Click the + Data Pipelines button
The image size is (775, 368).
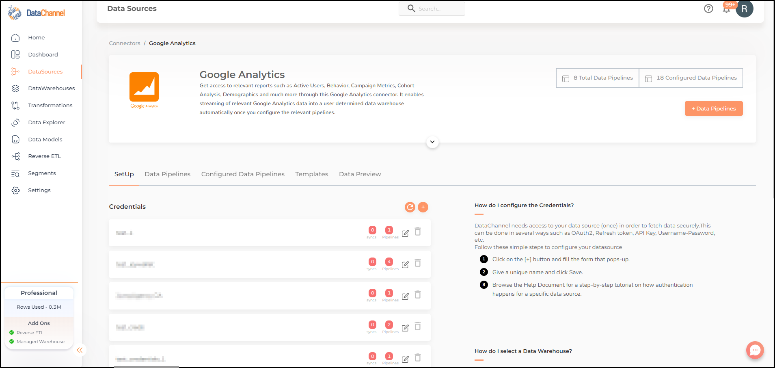pyautogui.click(x=714, y=108)
